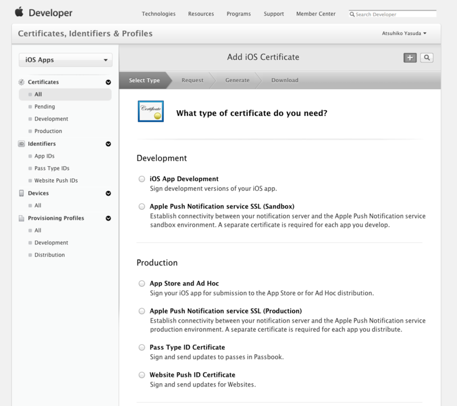Collapse the Provisioning Profiles section chevron
This screenshot has width=457, height=406.
tap(108, 218)
